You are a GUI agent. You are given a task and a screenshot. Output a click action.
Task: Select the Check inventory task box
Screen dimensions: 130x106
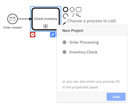pyautogui.click(x=46, y=19)
